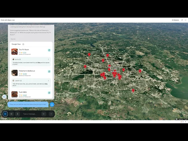The width and height of the screenshot is (188, 141).
Task: Open Jade M.'s review link icon
Action: click(x=21, y=81)
